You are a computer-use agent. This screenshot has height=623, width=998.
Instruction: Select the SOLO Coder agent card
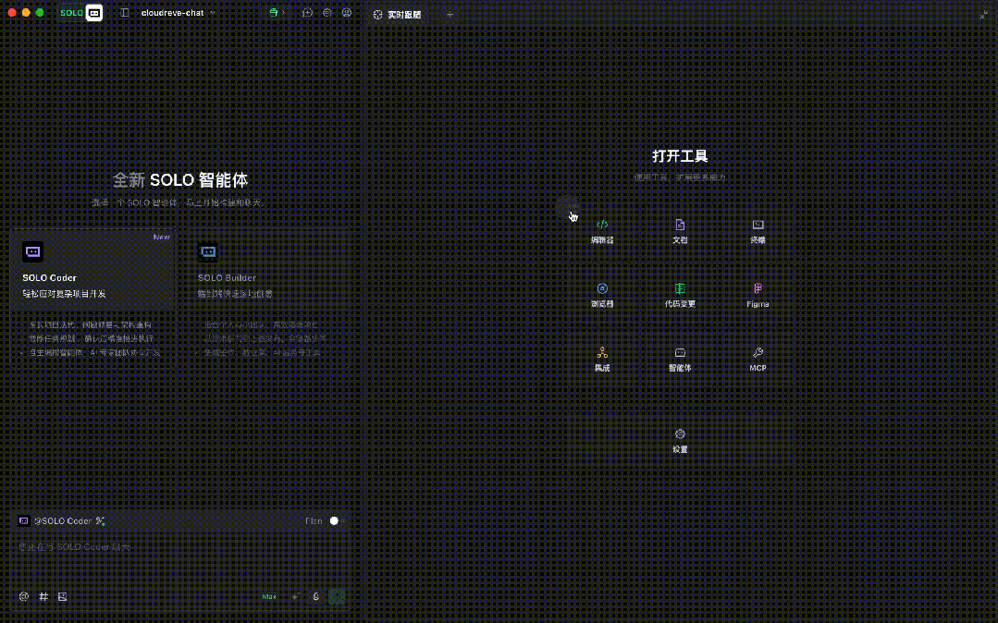point(92,299)
